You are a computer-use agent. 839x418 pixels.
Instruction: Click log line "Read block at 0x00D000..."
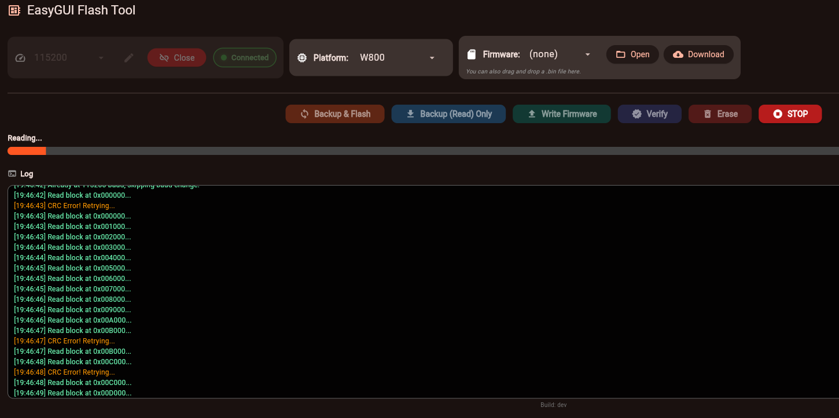tap(72, 393)
